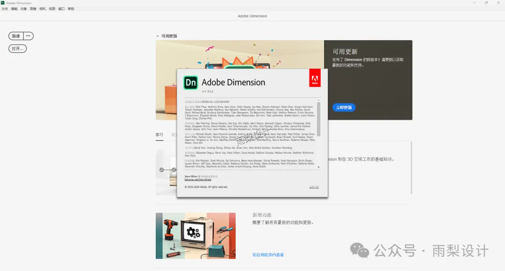Restore down the Adobe Dimension window
Screen dimensions: 505x271
point(486,3)
